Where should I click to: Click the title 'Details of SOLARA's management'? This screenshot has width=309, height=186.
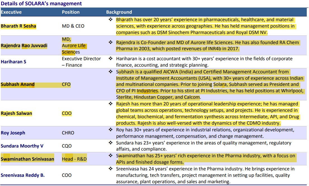[x=41, y=4]
